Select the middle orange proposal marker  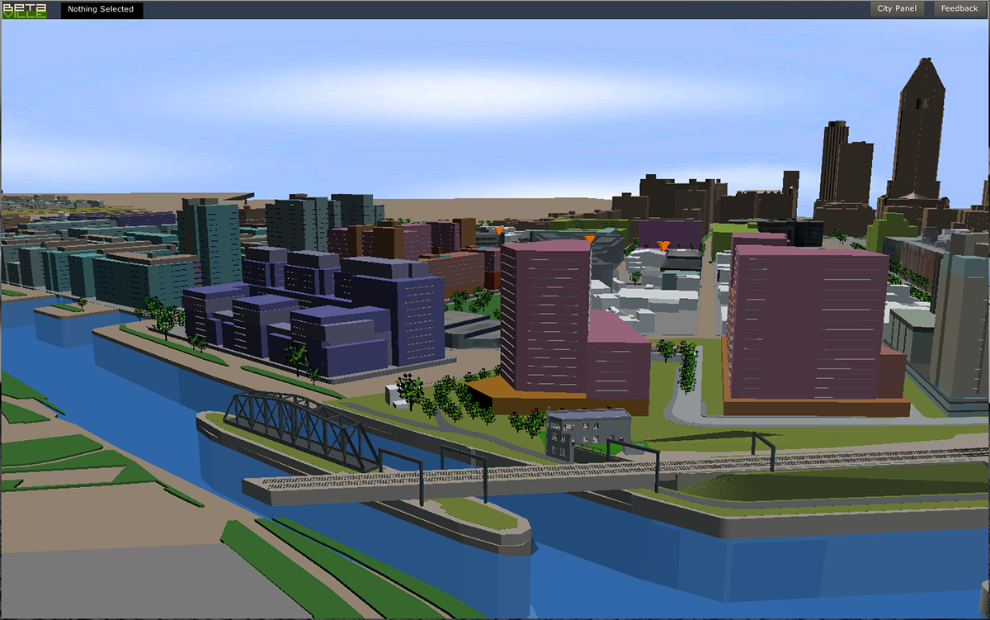pos(589,239)
